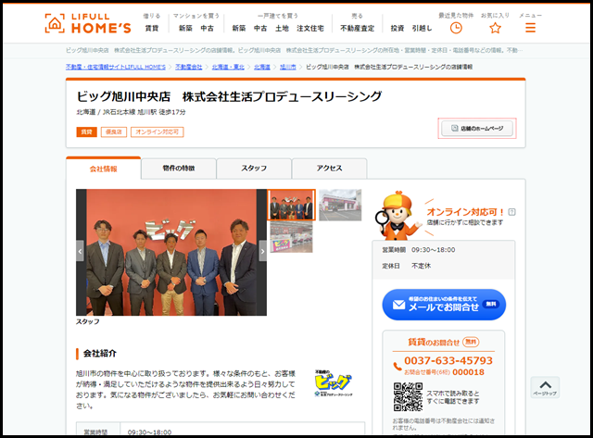
Task: Click the 会社紹介 heading
Action: [100, 354]
